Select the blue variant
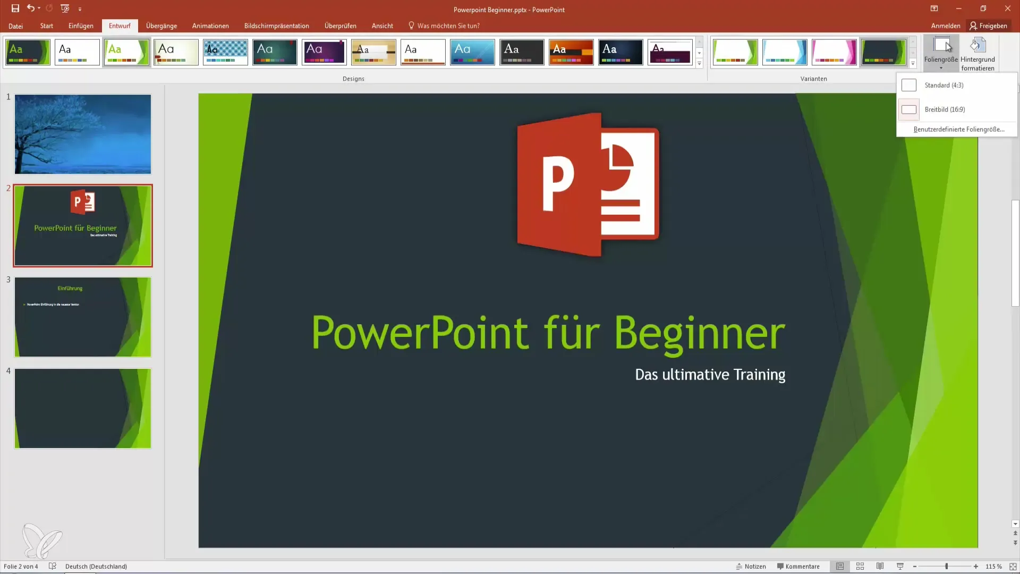Image resolution: width=1020 pixels, height=574 pixels. (785, 52)
